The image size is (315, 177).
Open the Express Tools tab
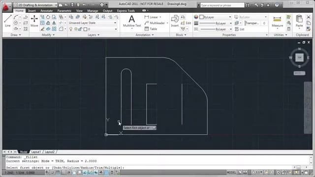tap(126, 11)
